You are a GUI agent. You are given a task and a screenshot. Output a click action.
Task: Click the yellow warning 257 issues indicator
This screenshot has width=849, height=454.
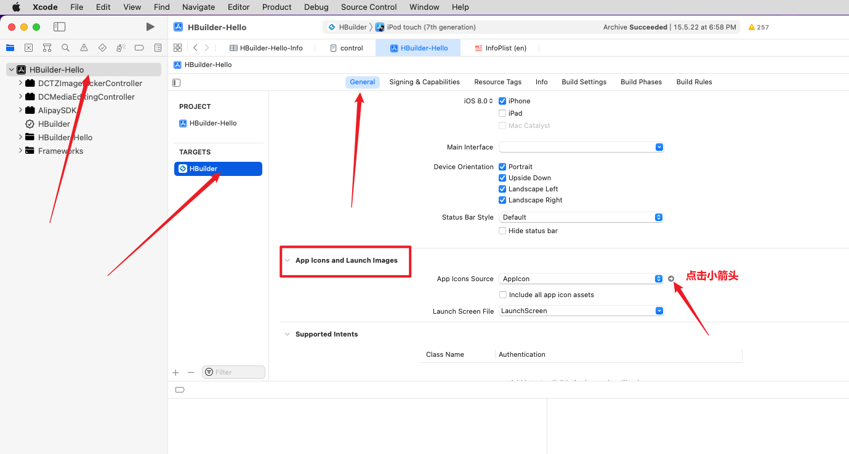point(758,27)
